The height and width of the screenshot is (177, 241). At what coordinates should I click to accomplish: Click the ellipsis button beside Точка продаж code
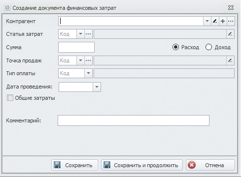click(x=88, y=60)
